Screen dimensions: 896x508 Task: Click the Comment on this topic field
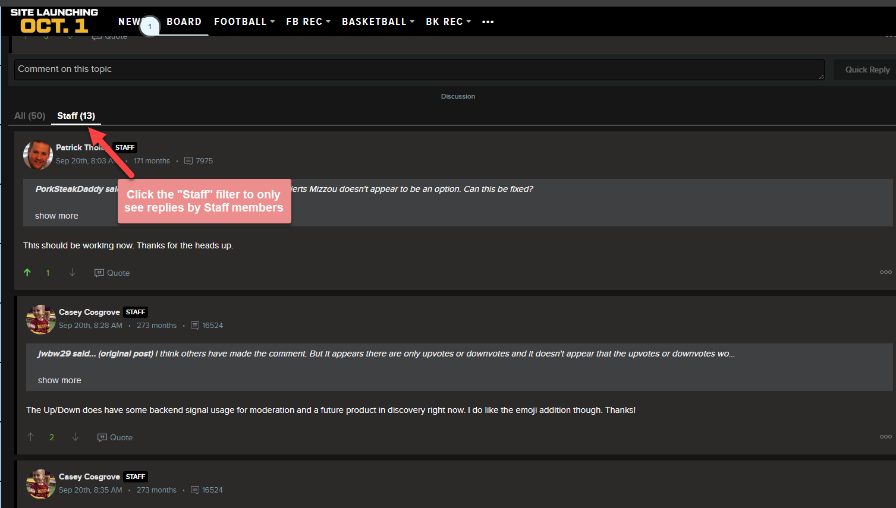[x=416, y=70]
